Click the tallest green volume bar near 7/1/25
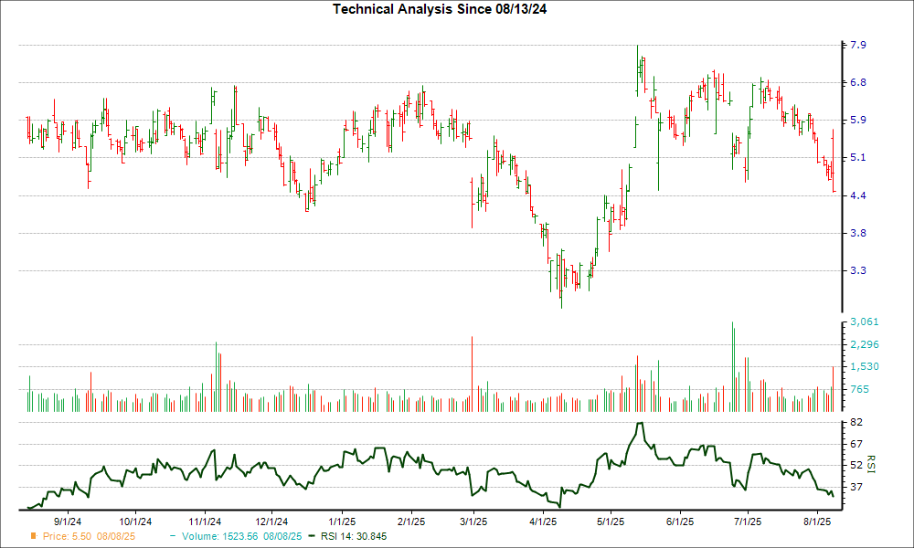914x548 pixels. (x=732, y=367)
